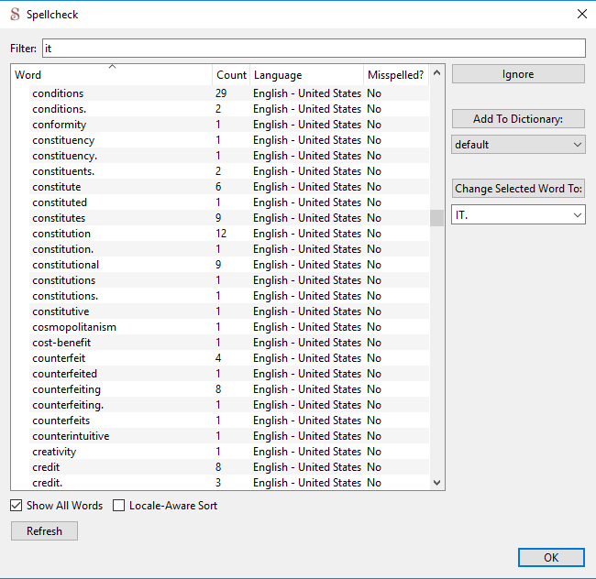Expand the replacement word combo box
596x579 pixels.
[577, 214]
